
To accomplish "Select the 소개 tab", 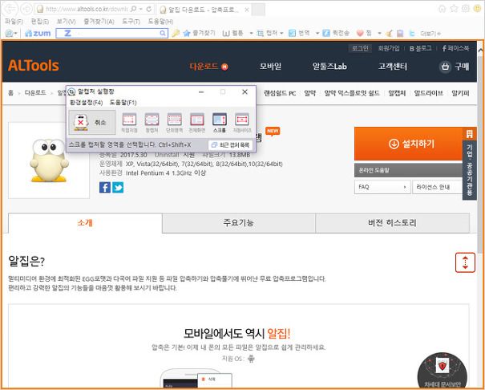I will click(85, 223).
